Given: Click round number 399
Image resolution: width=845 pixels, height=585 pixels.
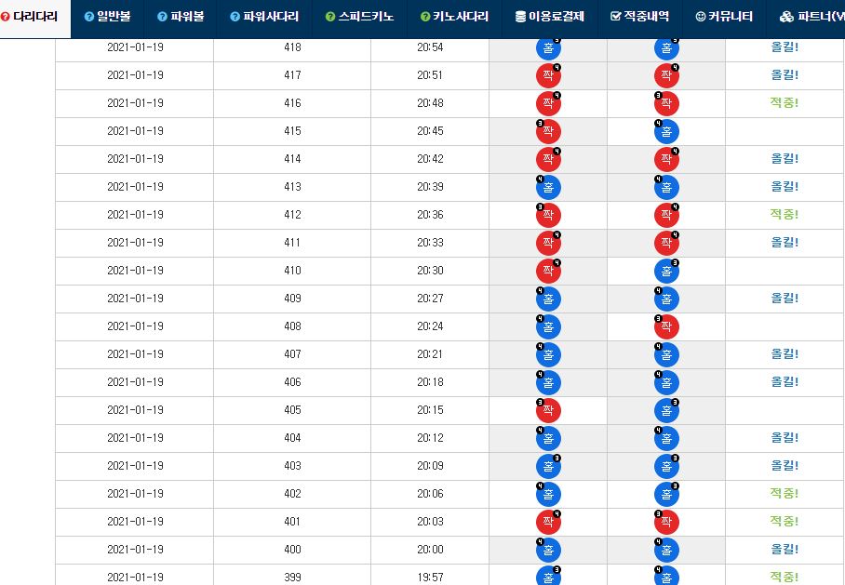Looking at the screenshot, I should [x=292, y=578].
